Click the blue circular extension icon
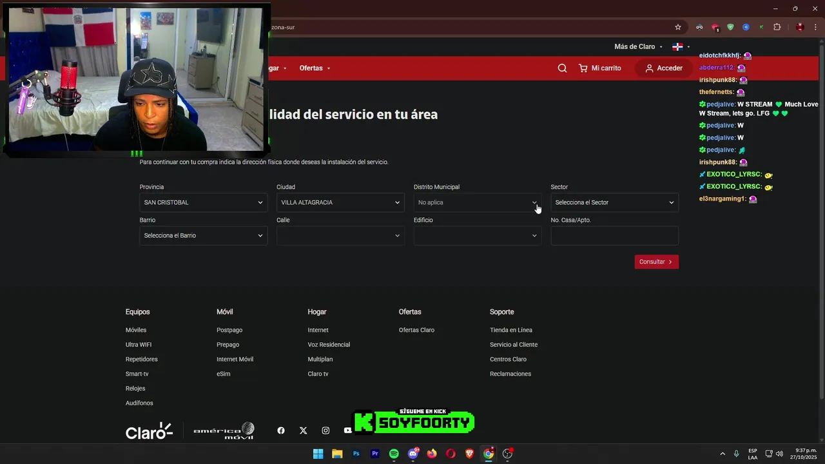 tap(746, 27)
